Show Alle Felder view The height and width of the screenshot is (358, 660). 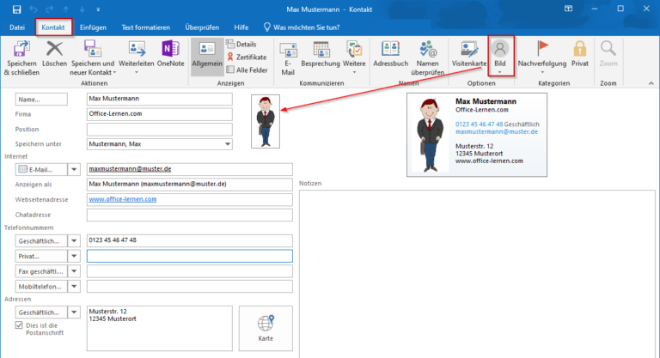tap(247, 70)
